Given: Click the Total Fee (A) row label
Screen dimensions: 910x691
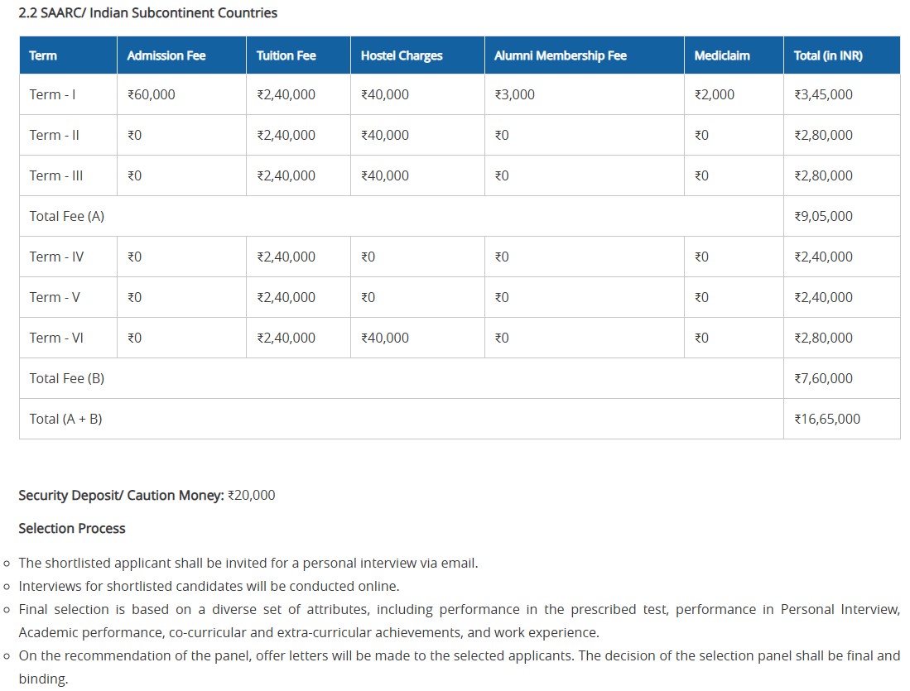Looking at the screenshot, I should pos(67,216).
